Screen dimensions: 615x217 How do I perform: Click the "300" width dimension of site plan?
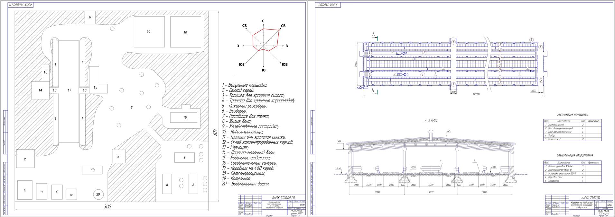(107, 207)
